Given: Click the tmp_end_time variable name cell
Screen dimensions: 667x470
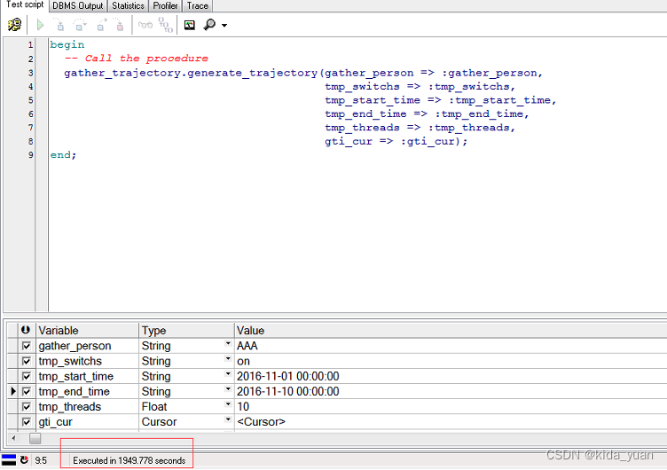Looking at the screenshot, I should click(x=87, y=391).
